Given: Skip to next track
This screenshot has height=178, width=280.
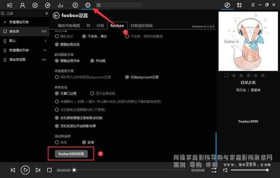Looking at the screenshot, I should pos(38,170).
